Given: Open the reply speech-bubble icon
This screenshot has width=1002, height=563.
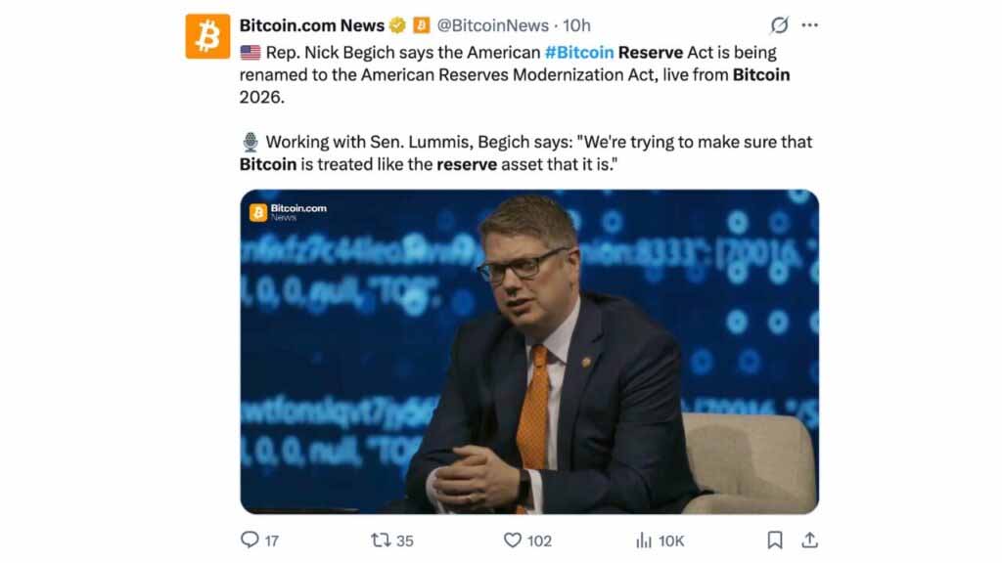Looking at the screenshot, I should coord(250,540).
